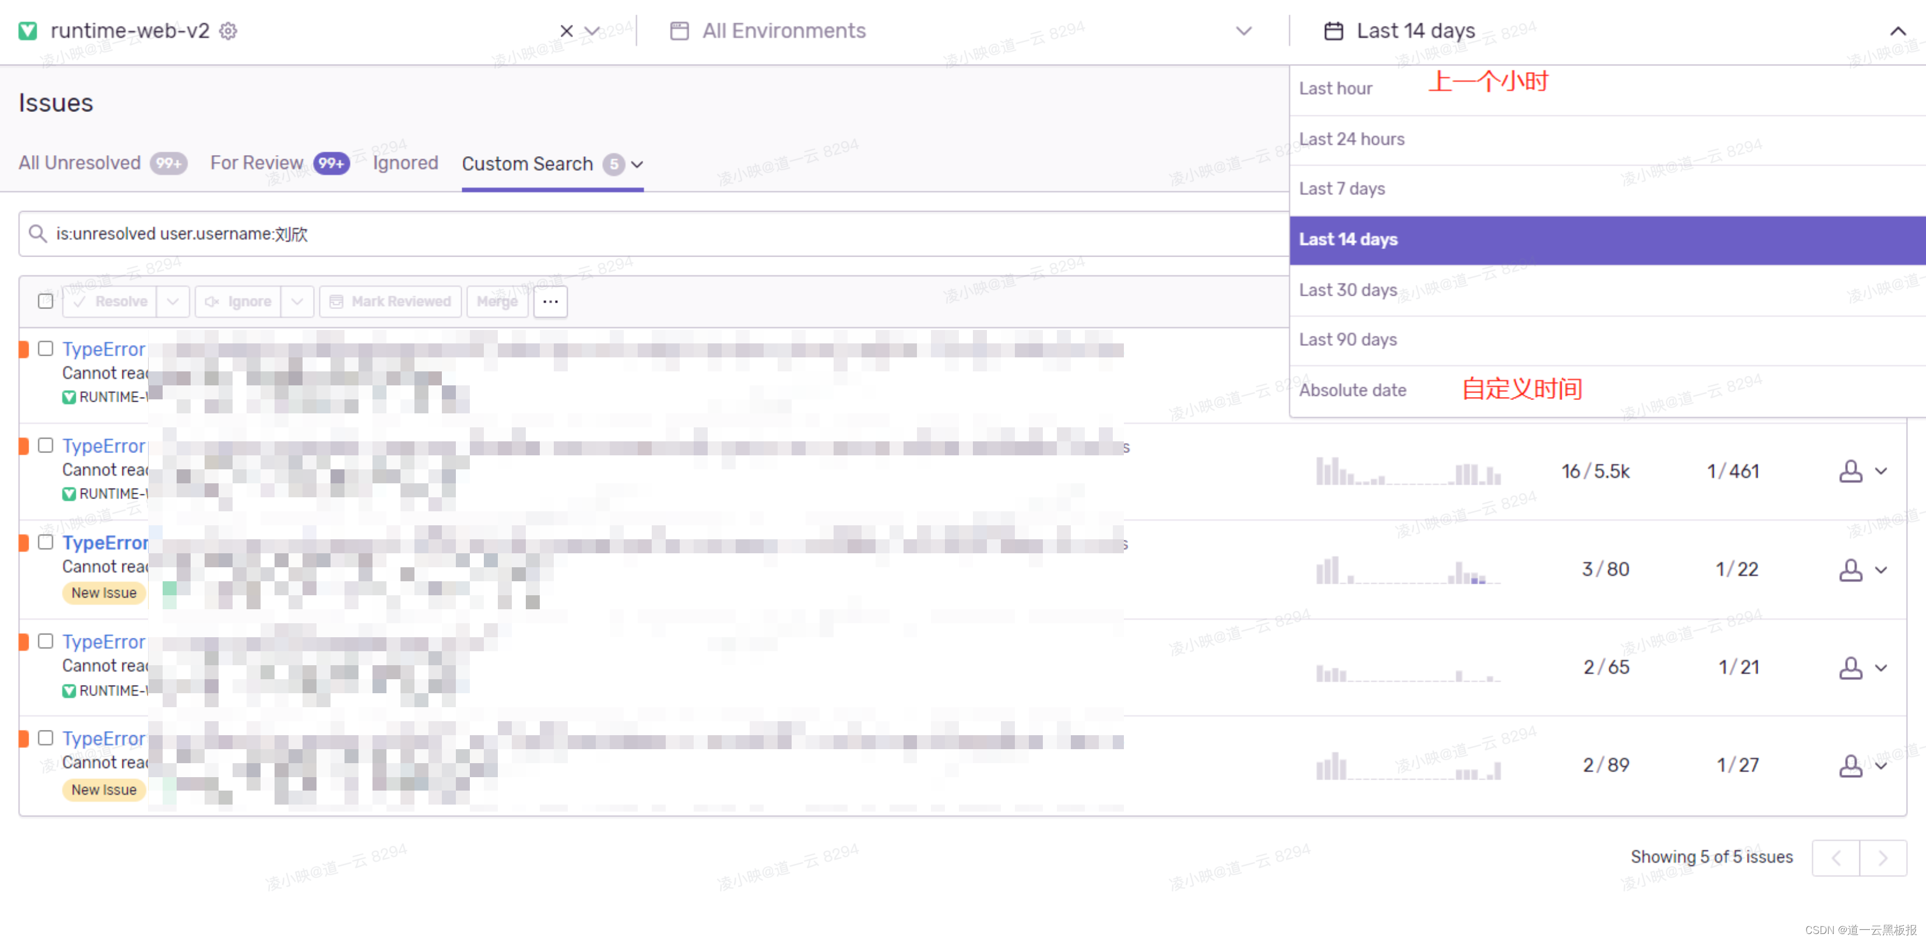Check the last TypeError issue checkbox
1926x941 pixels.
click(x=45, y=738)
